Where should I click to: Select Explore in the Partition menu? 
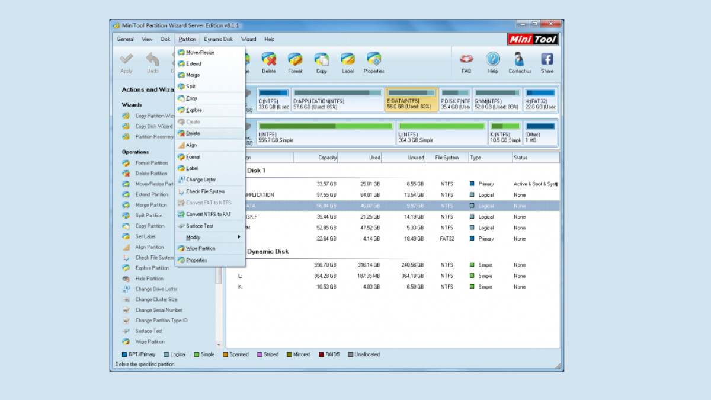(210, 110)
